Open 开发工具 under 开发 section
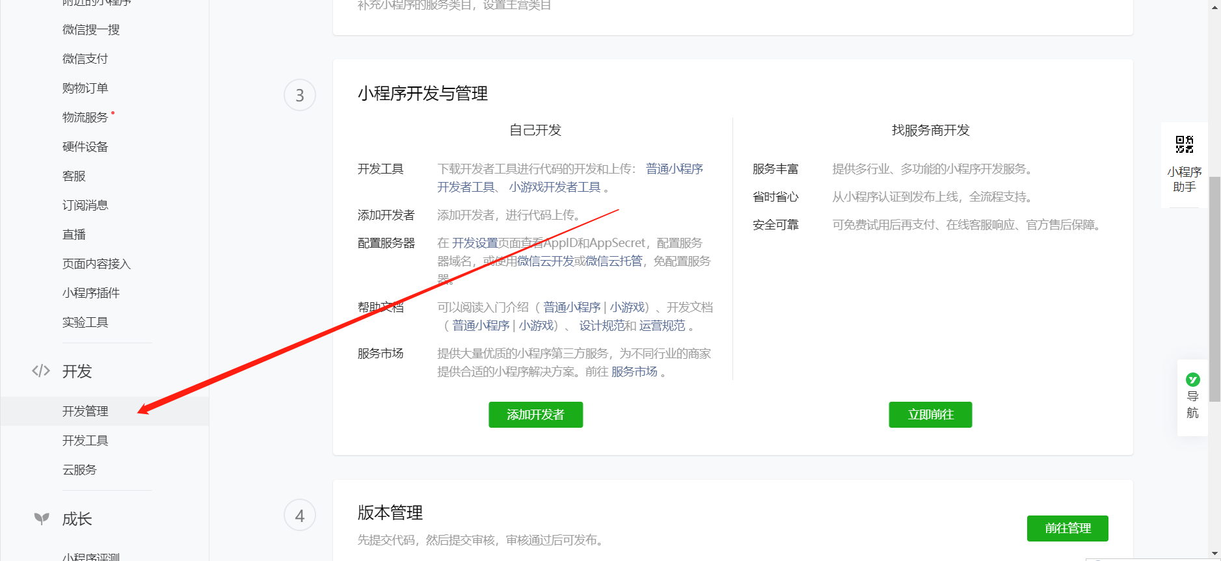Image resolution: width=1221 pixels, height=561 pixels. point(85,440)
